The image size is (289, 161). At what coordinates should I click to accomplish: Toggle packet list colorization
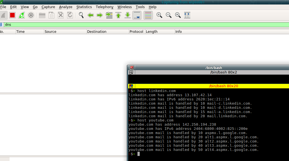(148, 15)
